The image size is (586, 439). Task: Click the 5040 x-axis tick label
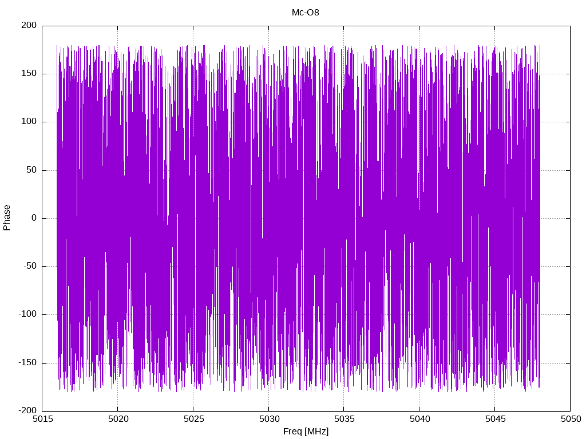pyautogui.click(x=419, y=419)
